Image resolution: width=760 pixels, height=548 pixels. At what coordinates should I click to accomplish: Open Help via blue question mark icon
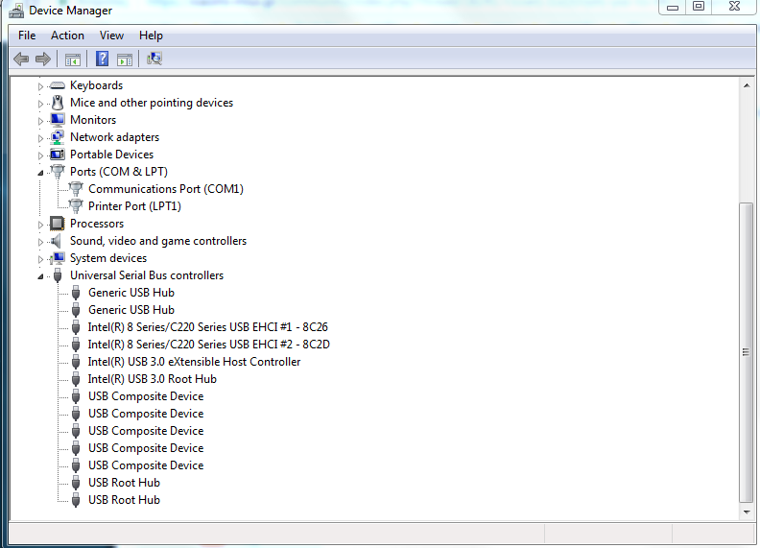[x=102, y=60]
